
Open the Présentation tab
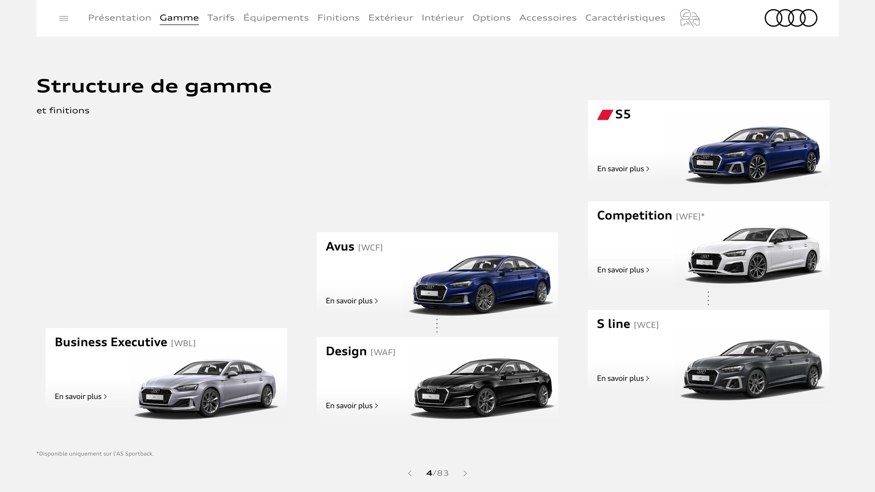(x=119, y=18)
